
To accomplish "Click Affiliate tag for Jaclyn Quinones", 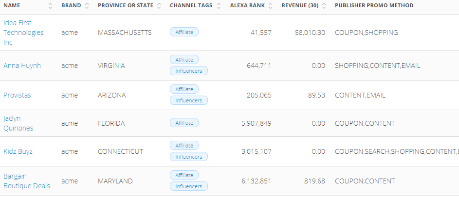I will coord(184,123).
